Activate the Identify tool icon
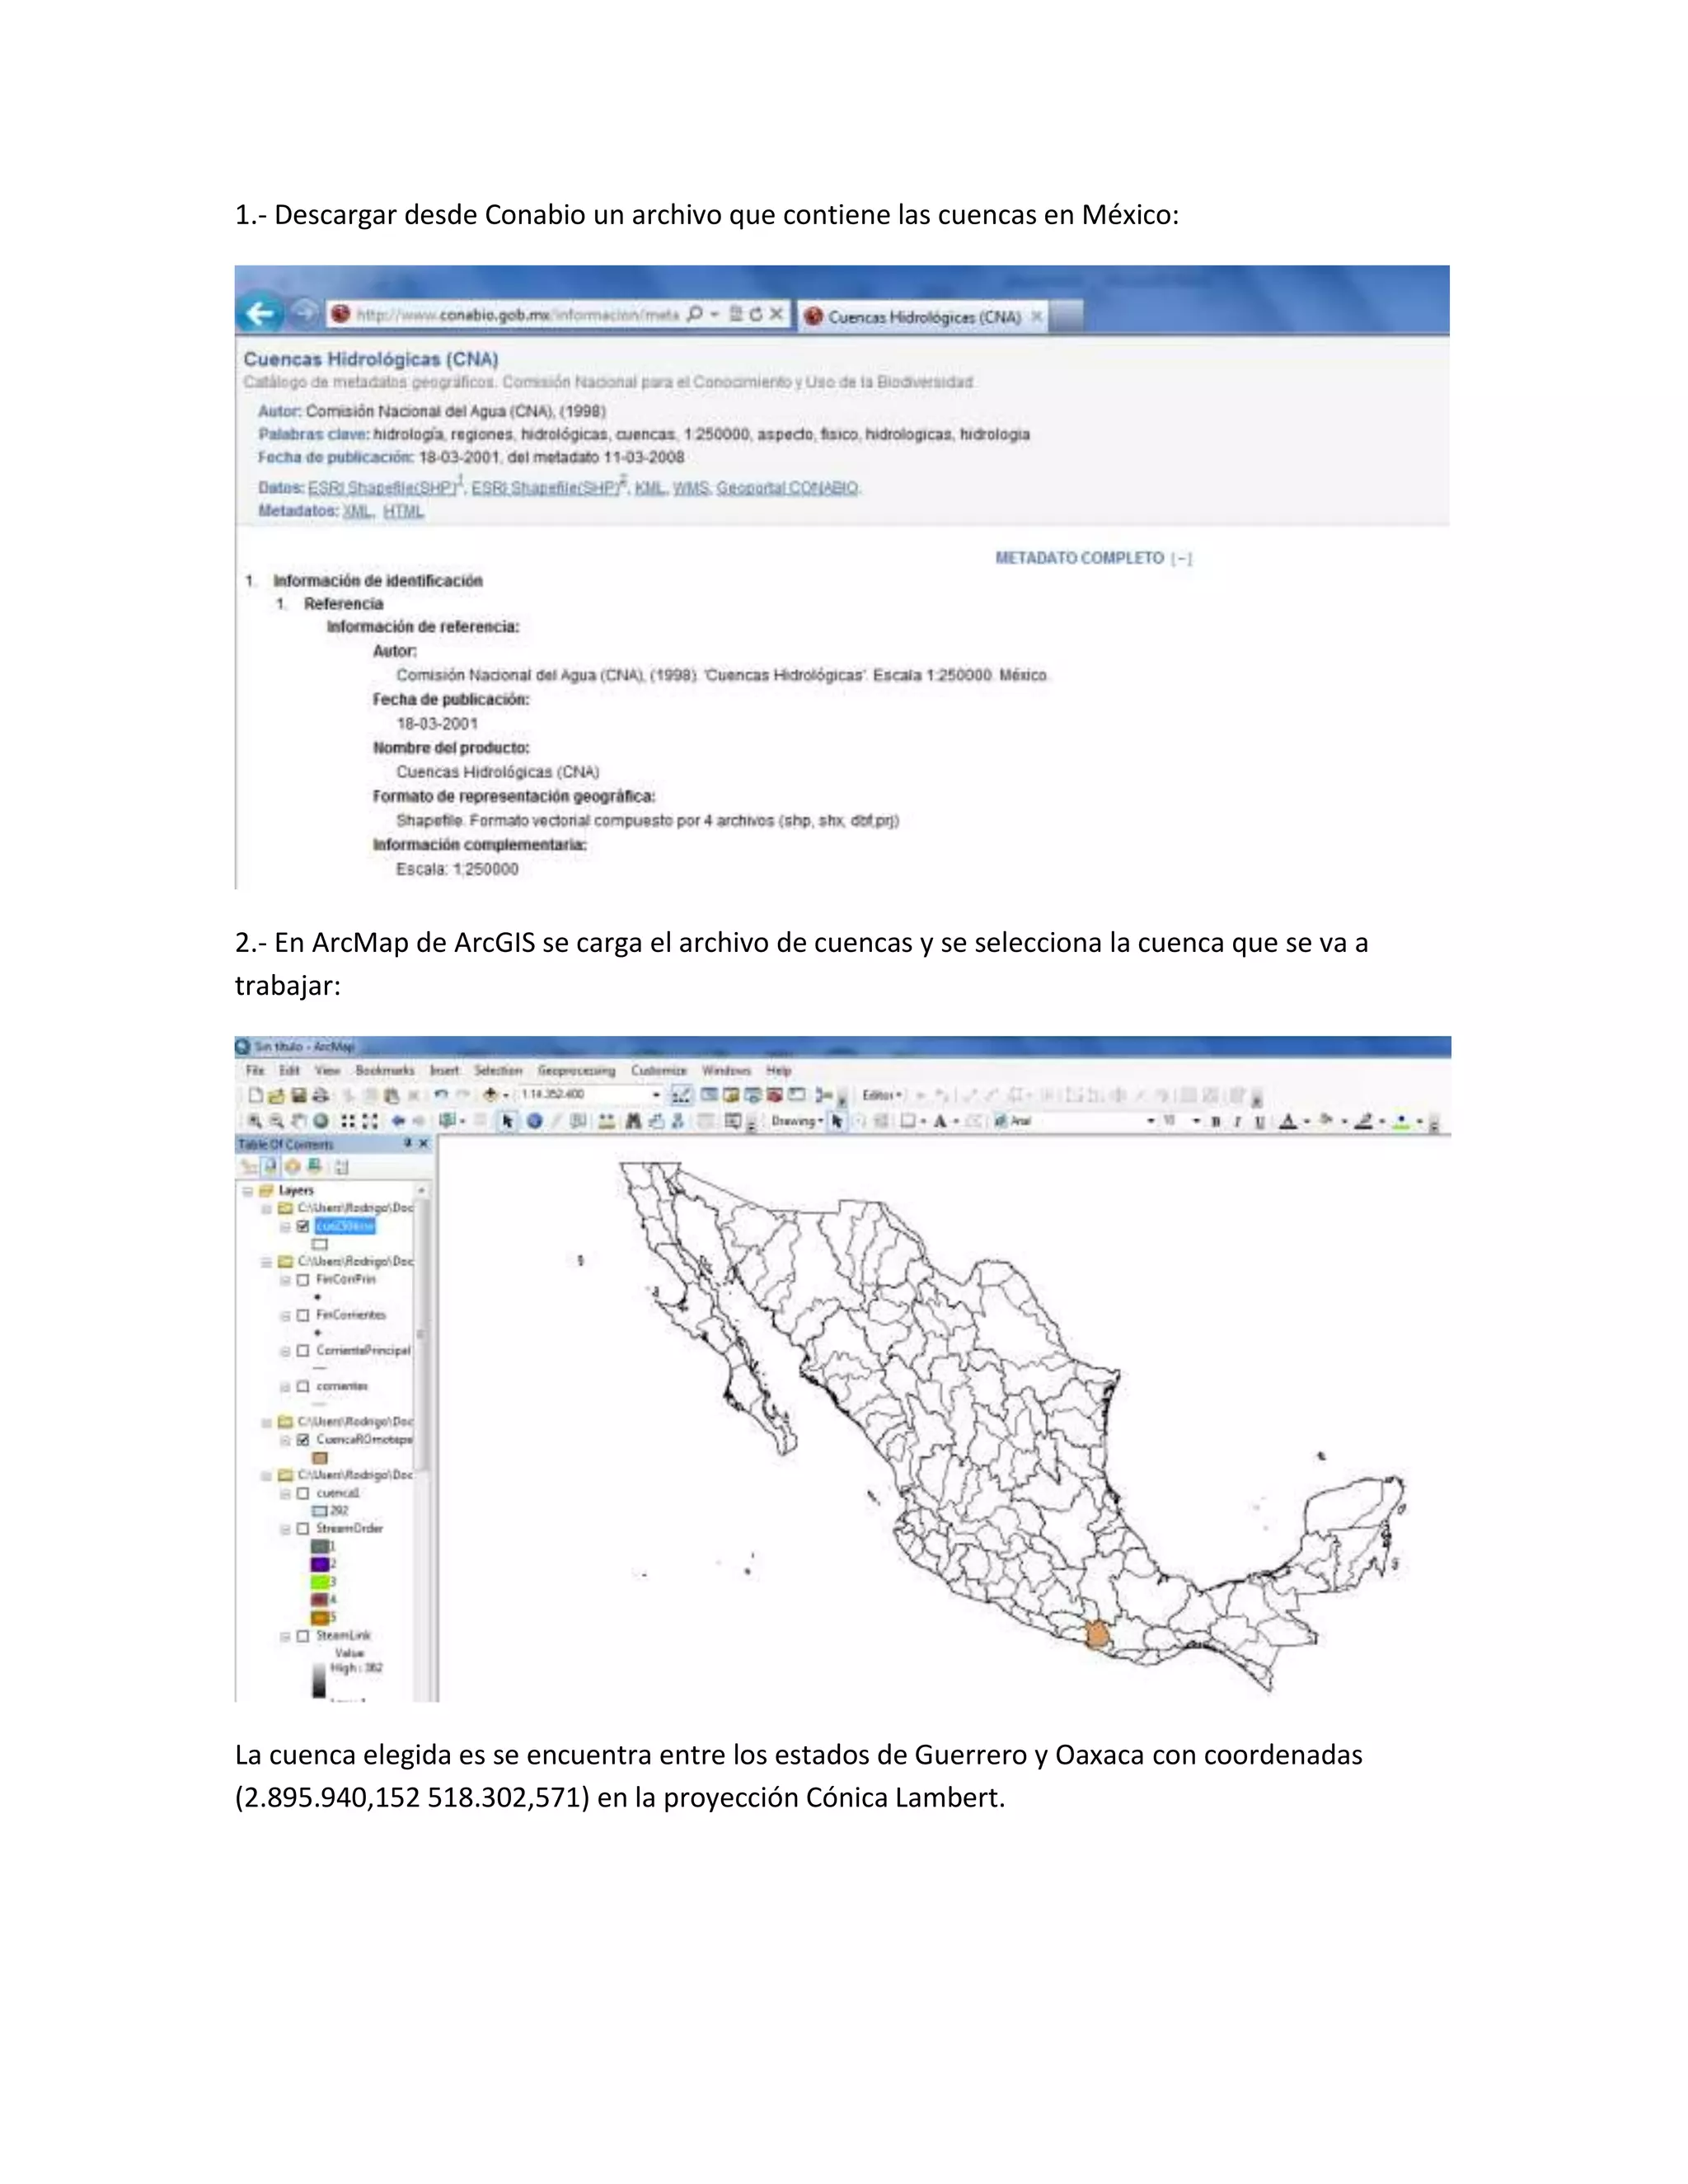 click(535, 1121)
